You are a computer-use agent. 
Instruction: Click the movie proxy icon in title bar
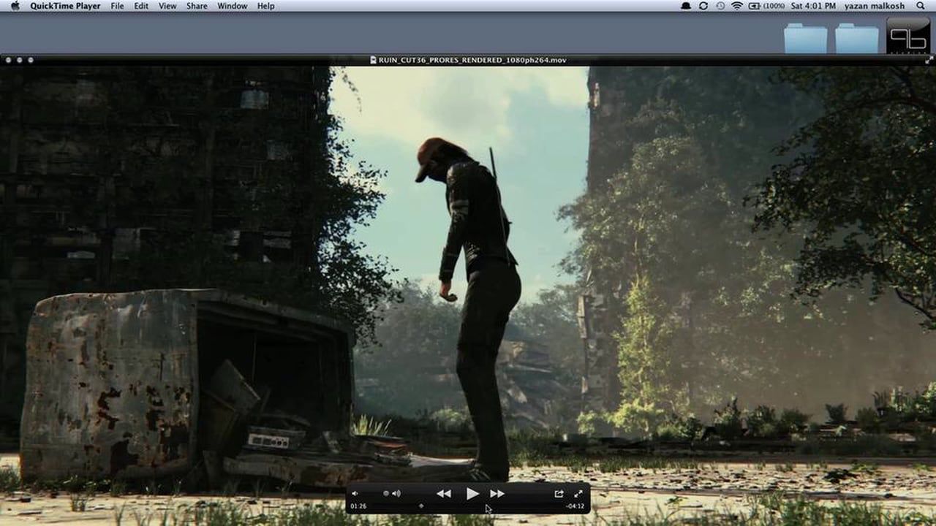click(x=373, y=60)
